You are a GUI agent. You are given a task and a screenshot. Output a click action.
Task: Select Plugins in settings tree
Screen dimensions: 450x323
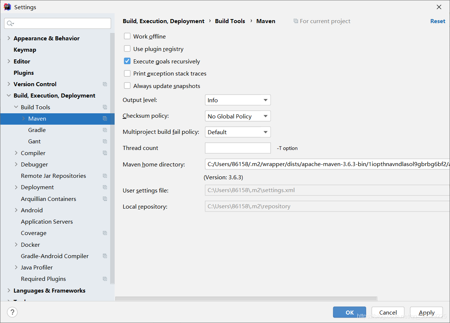coord(24,73)
